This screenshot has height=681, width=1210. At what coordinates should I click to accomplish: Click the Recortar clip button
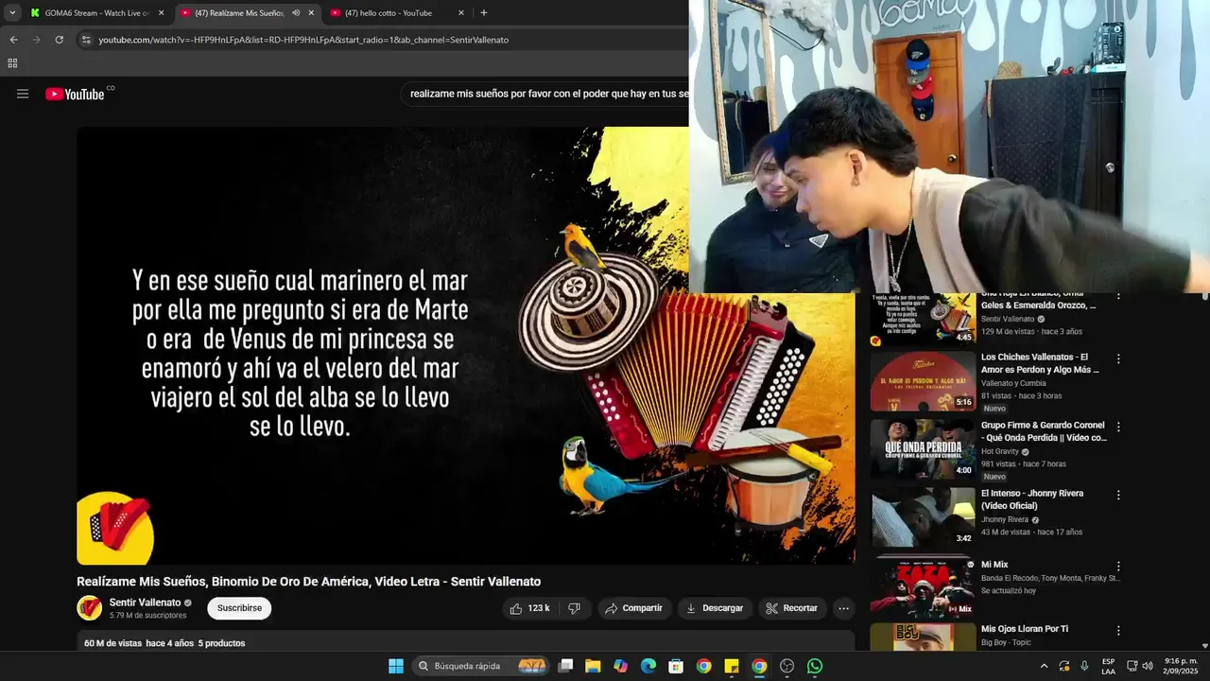[792, 608]
